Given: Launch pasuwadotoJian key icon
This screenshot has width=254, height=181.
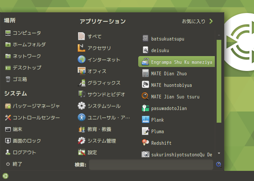Looking at the screenshot, I should point(146,108).
